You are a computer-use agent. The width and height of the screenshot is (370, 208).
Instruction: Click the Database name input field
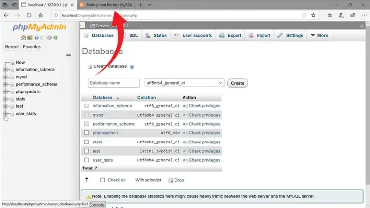coord(114,83)
